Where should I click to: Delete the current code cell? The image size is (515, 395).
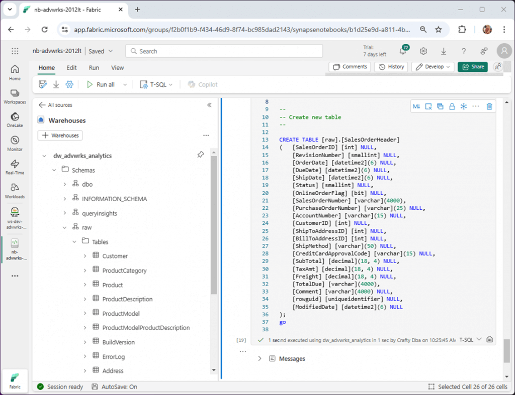point(489,106)
